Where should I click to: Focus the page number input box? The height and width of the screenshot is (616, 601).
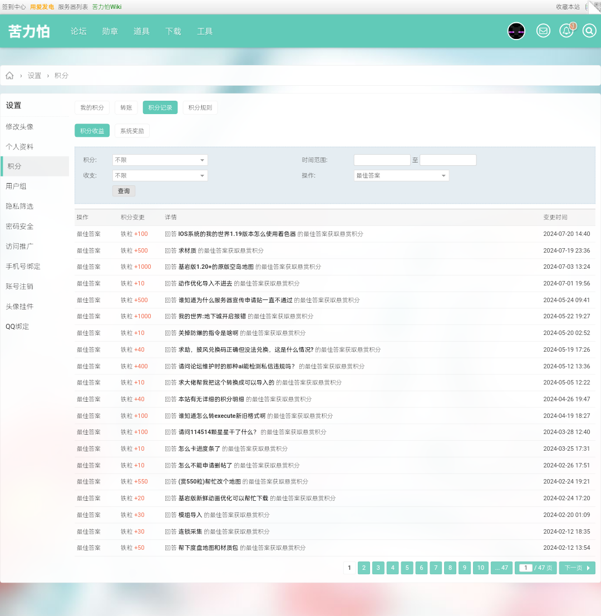coord(525,568)
